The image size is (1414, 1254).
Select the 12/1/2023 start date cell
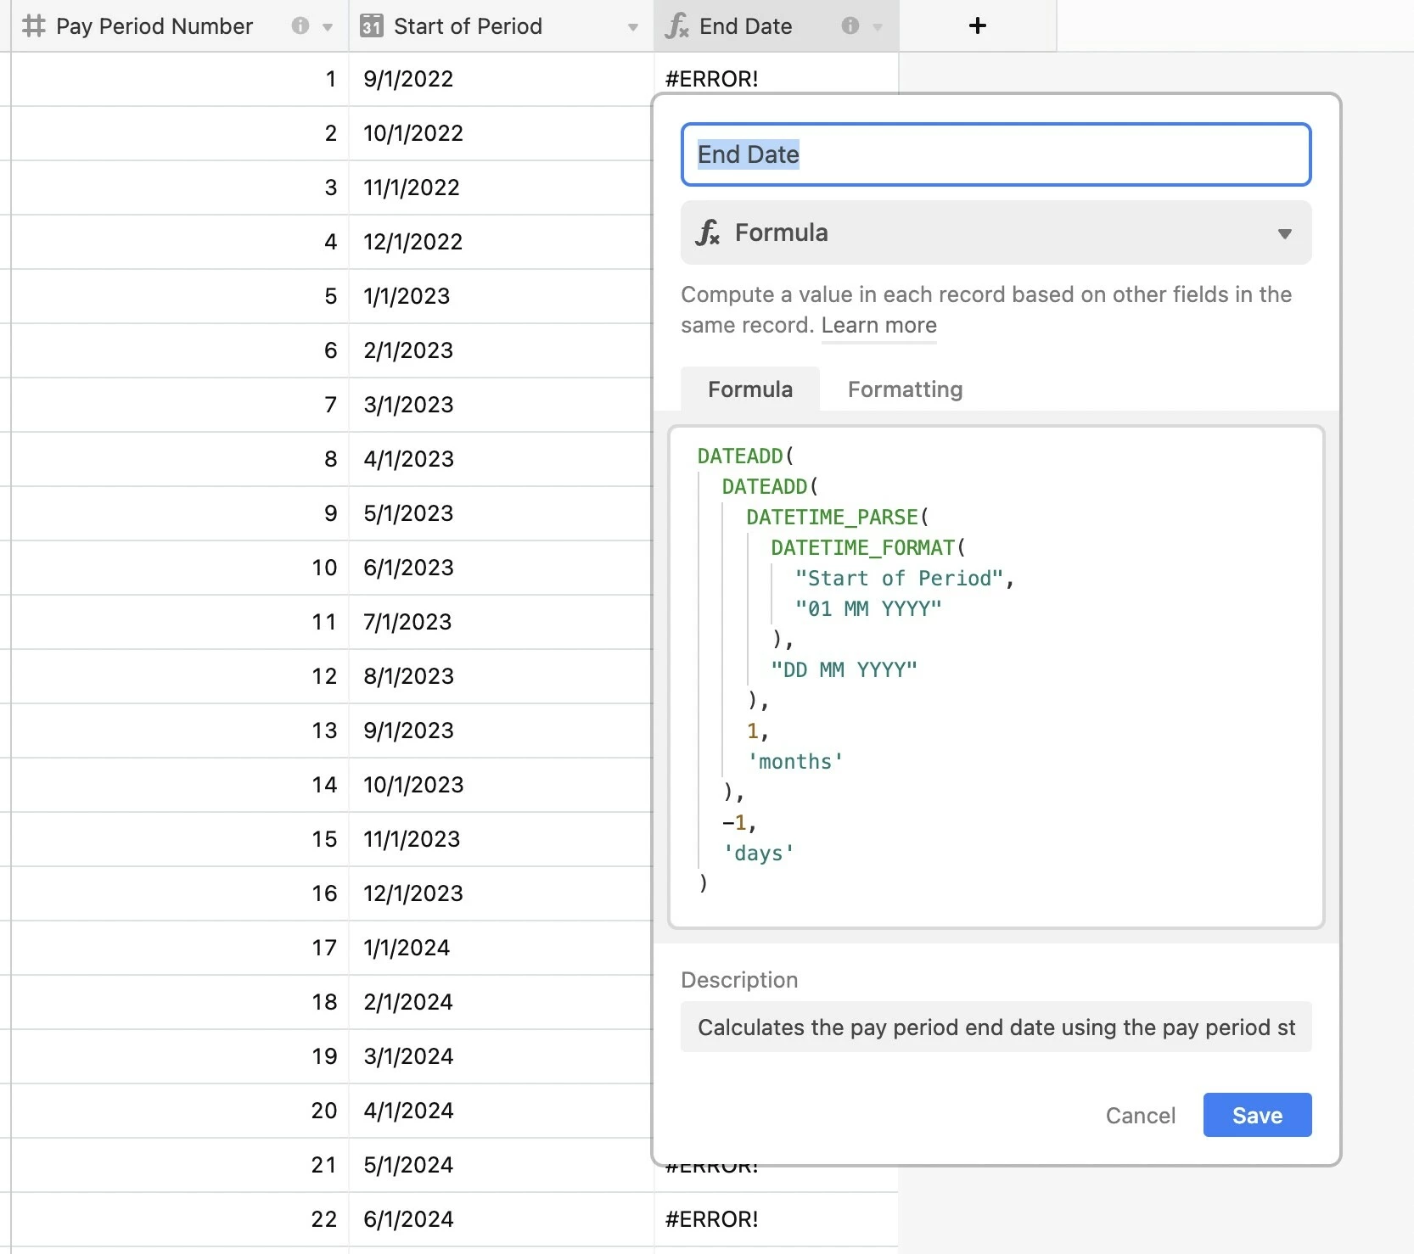tap(502, 893)
